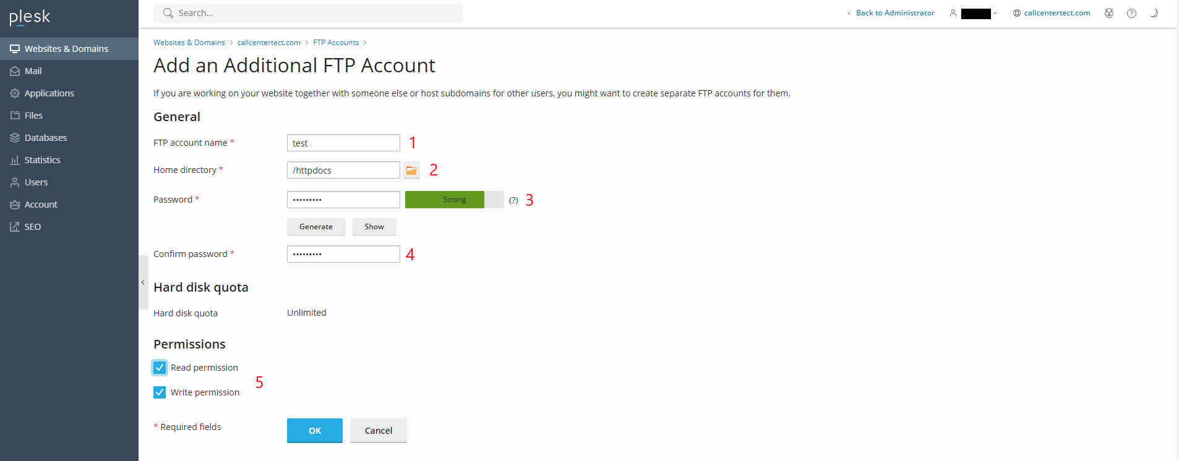Generate a random password
Viewport: 1179px width, 461px height.
pyautogui.click(x=316, y=227)
